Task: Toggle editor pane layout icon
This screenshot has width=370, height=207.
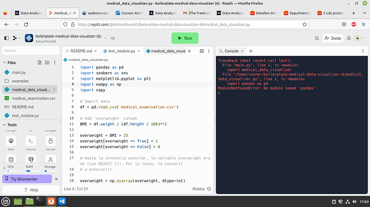Action: tap(202, 51)
